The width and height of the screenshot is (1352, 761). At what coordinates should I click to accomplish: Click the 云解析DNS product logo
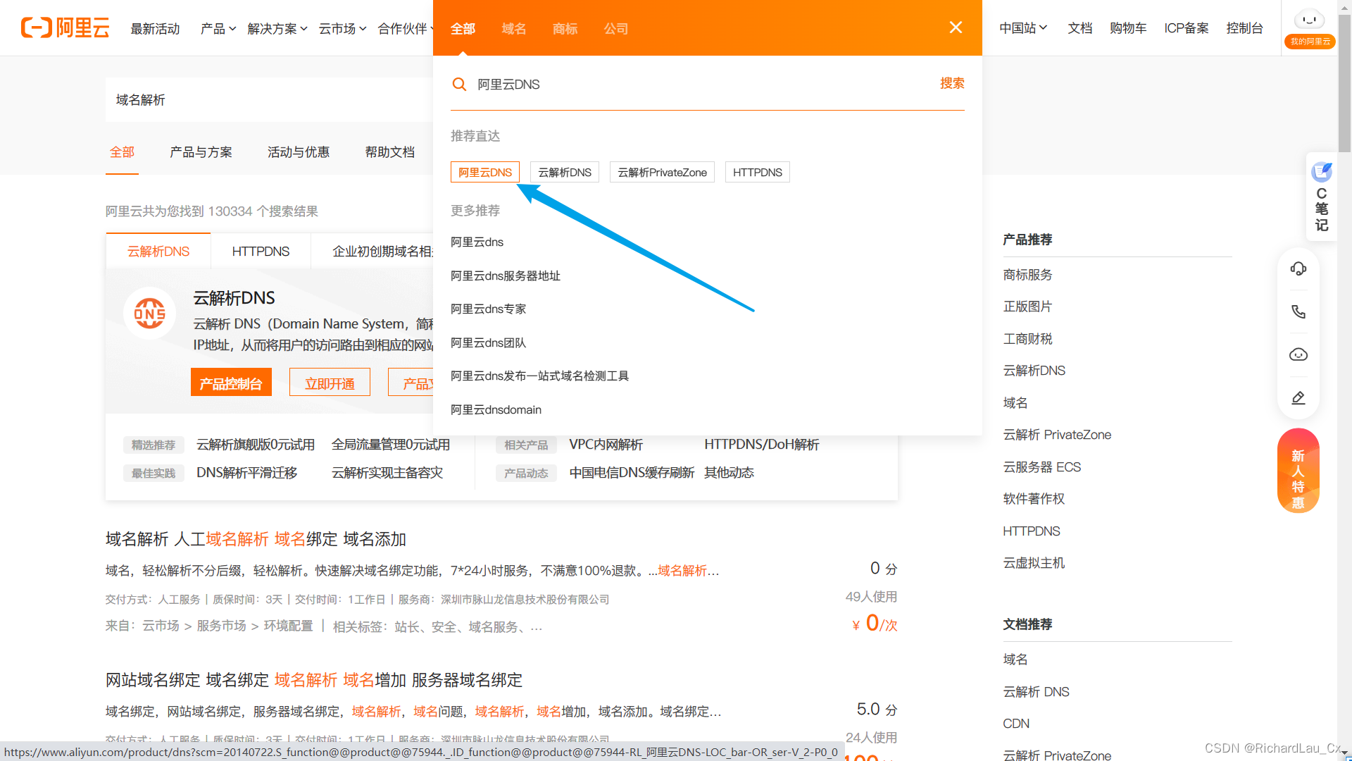(x=150, y=313)
